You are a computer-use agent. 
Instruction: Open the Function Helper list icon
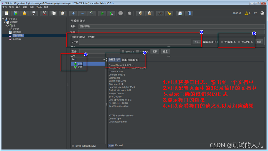tap(180, 13)
